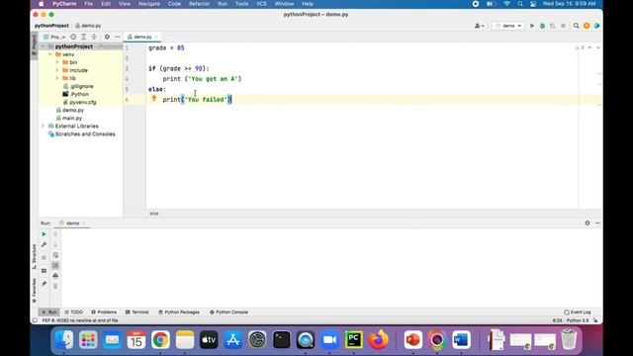Screen dimensions: 633x356
Task: Expand External Libraries node
Action: pyautogui.click(x=44, y=126)
